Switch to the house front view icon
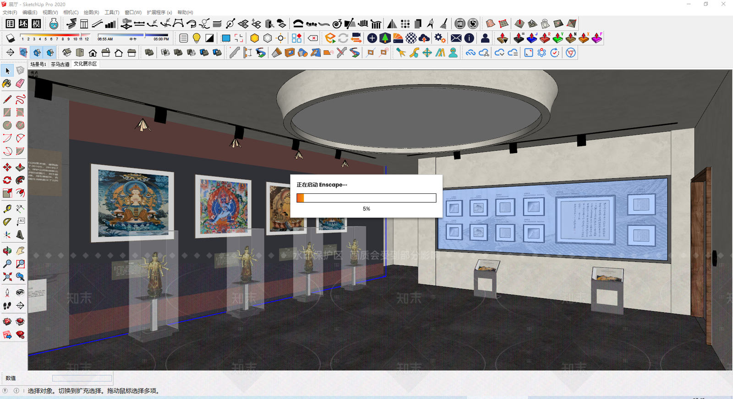 [x=93, y=53]
